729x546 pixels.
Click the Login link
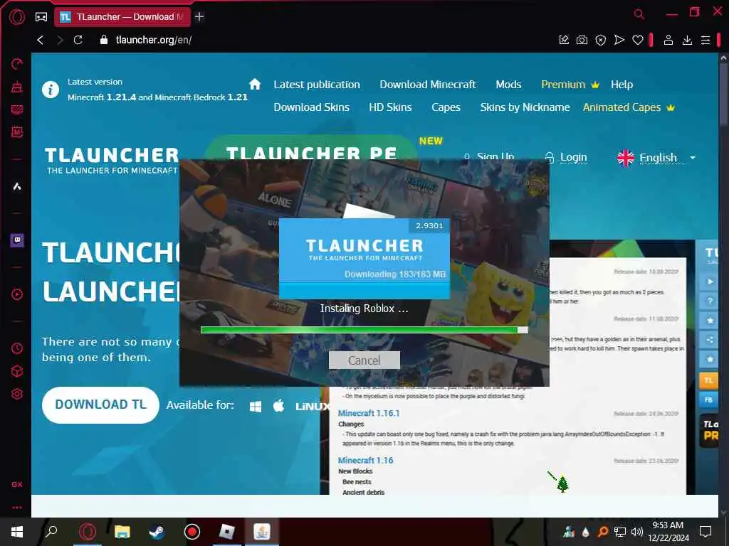(x=573, y=157)
